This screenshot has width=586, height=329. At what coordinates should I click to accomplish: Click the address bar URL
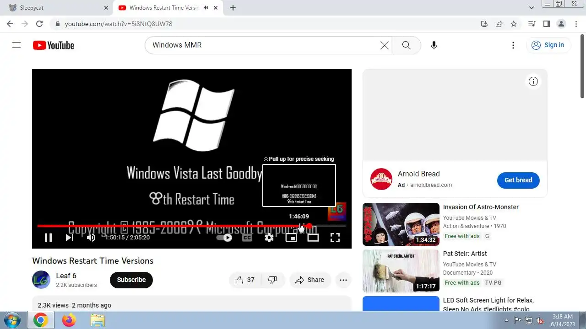[119, 24]
